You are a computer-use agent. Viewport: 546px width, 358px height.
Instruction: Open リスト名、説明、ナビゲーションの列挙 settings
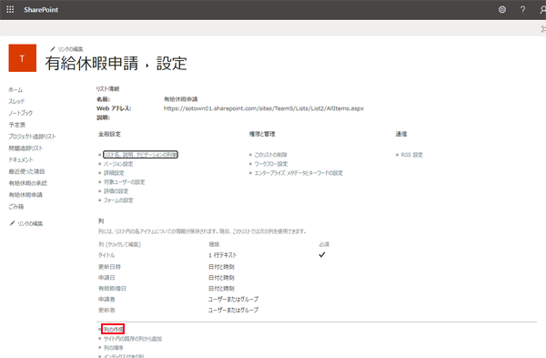click(140, 155)
